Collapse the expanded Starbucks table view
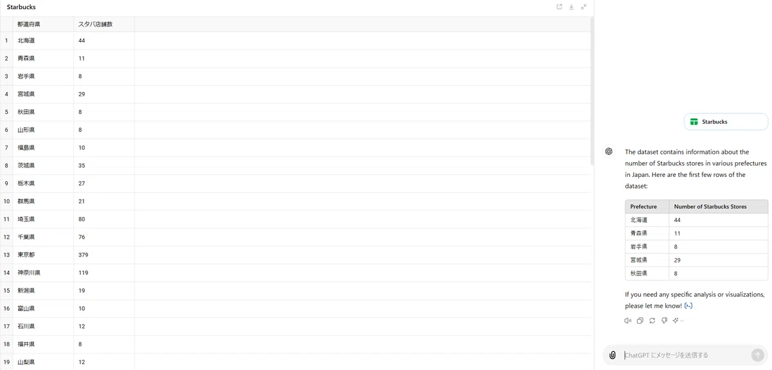Viewport: 772px width, 370px height. (x=584, y=6)
